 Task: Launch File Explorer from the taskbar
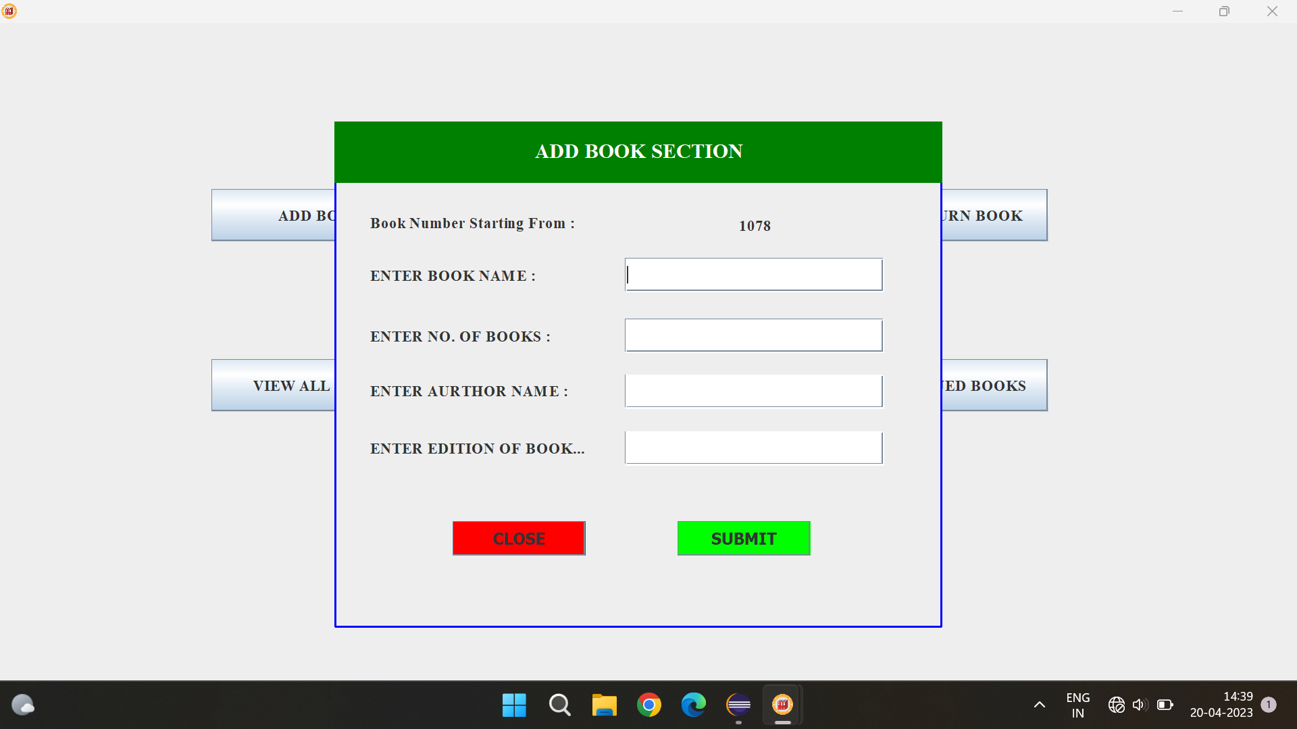point(604,705)
